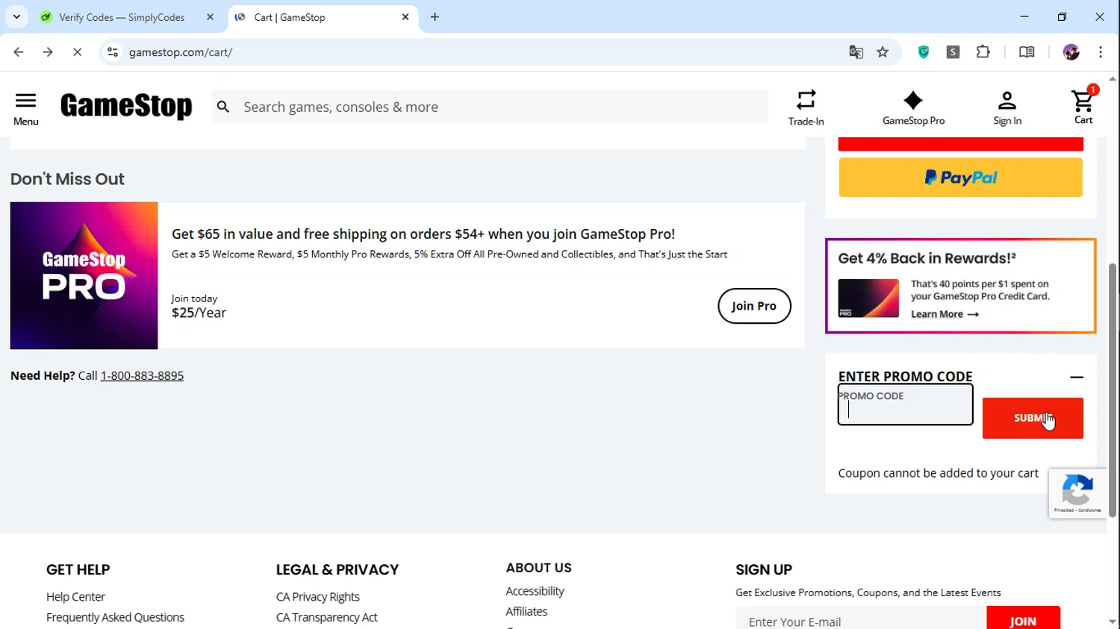The width and height of the screenshot is (1120, 629).
Task: Close the Cart GameStop tab
Action: pos(405,17)
